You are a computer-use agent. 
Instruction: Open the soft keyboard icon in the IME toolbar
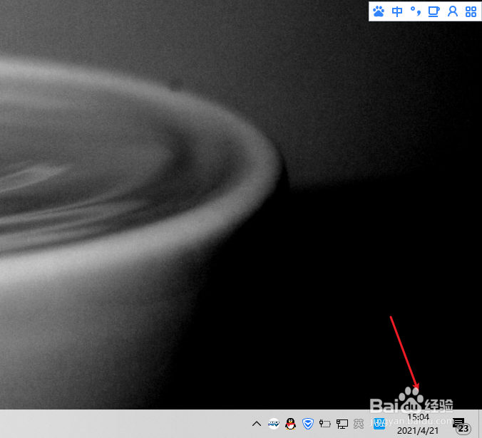click(434, 11)
